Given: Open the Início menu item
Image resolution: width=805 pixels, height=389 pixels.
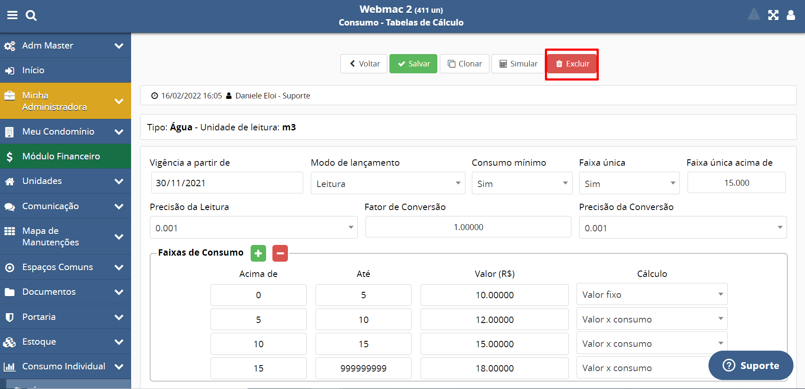Looking at the screenshot, I should 65,70.
